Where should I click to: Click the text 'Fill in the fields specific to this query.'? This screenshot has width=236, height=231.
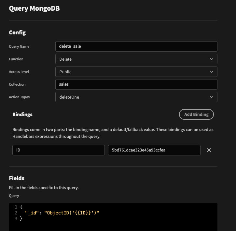[44, 188]
